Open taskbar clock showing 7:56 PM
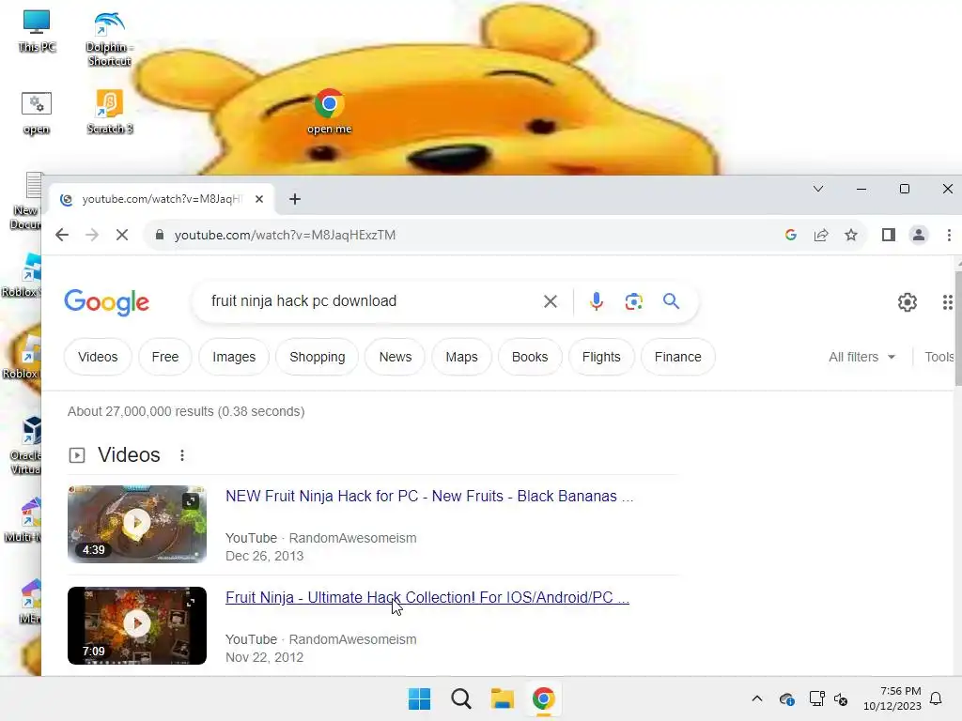Viewport: 962px width, 721px height. [892, 698]
